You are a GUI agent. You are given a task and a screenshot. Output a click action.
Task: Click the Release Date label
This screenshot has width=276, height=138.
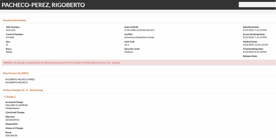250,56
